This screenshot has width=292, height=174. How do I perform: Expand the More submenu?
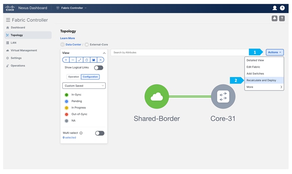click(264, 87)
